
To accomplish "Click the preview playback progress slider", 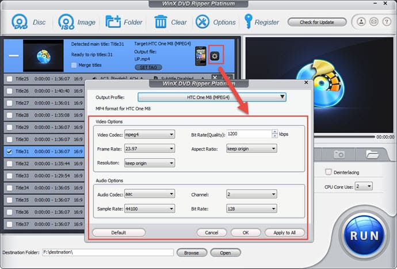I will (344, 137).
